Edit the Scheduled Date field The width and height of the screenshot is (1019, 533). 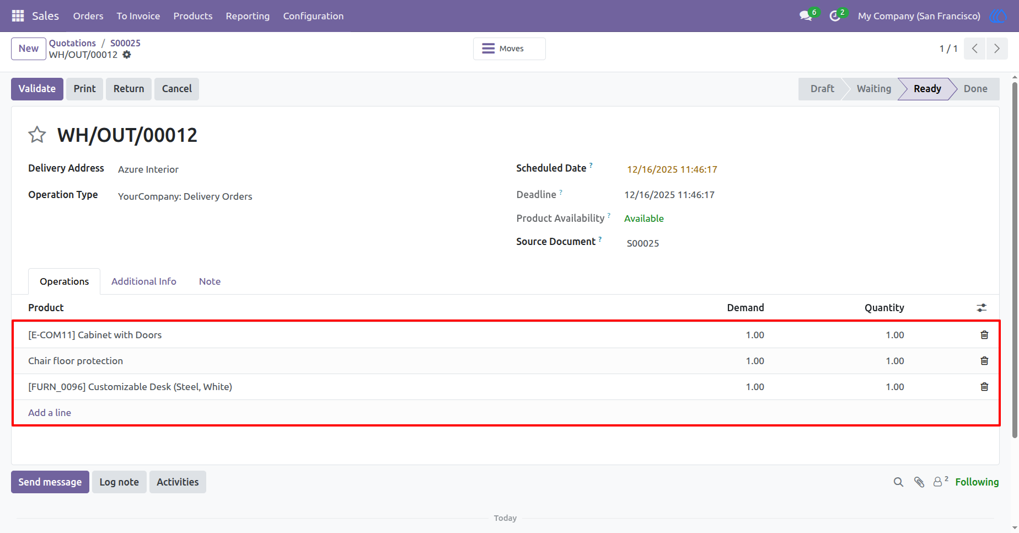coord(672,169)
